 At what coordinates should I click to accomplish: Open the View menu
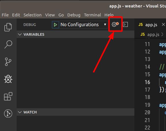[x=50, y=15]
